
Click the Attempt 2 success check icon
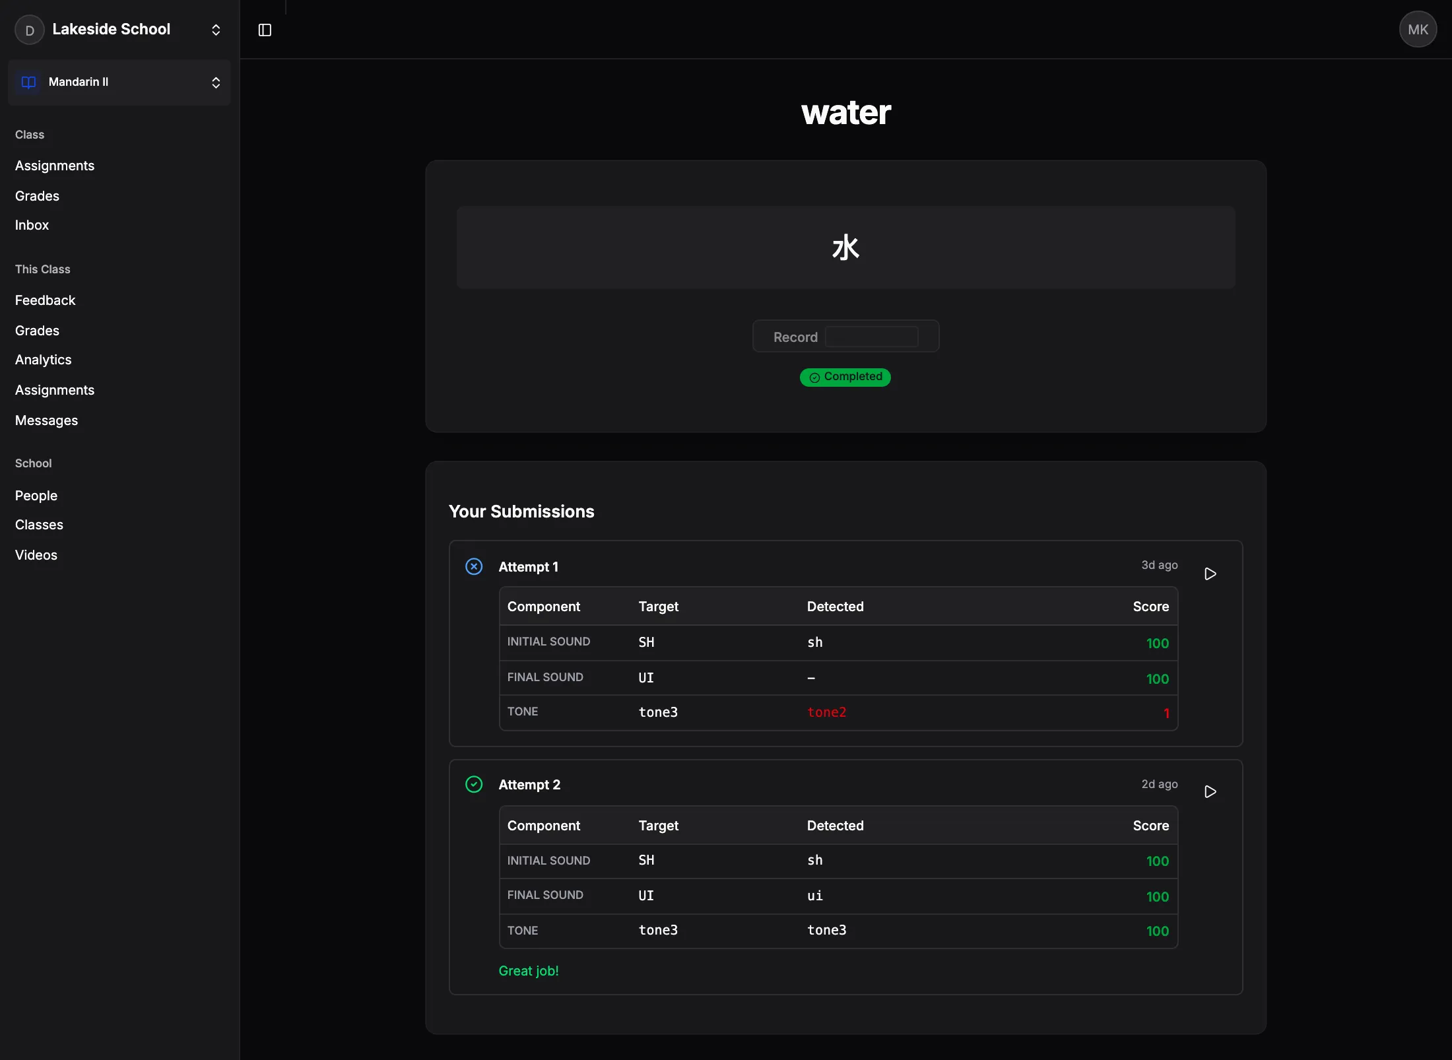474,784
